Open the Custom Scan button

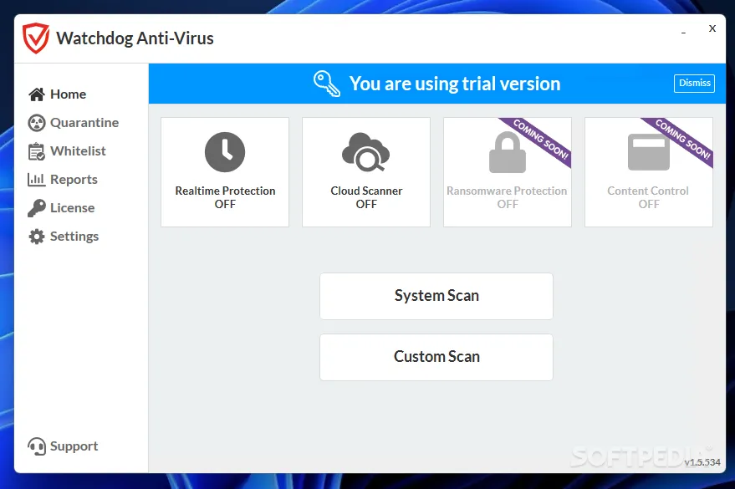tap(436, 357)
